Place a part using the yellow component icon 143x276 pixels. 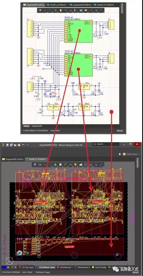pyautogui.click(x=60, y=10)
